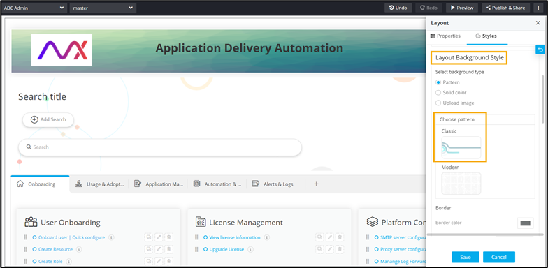Delete the Create Resource row
The width and height of the screenshot is (548, 268).
[x=169, y=250]
